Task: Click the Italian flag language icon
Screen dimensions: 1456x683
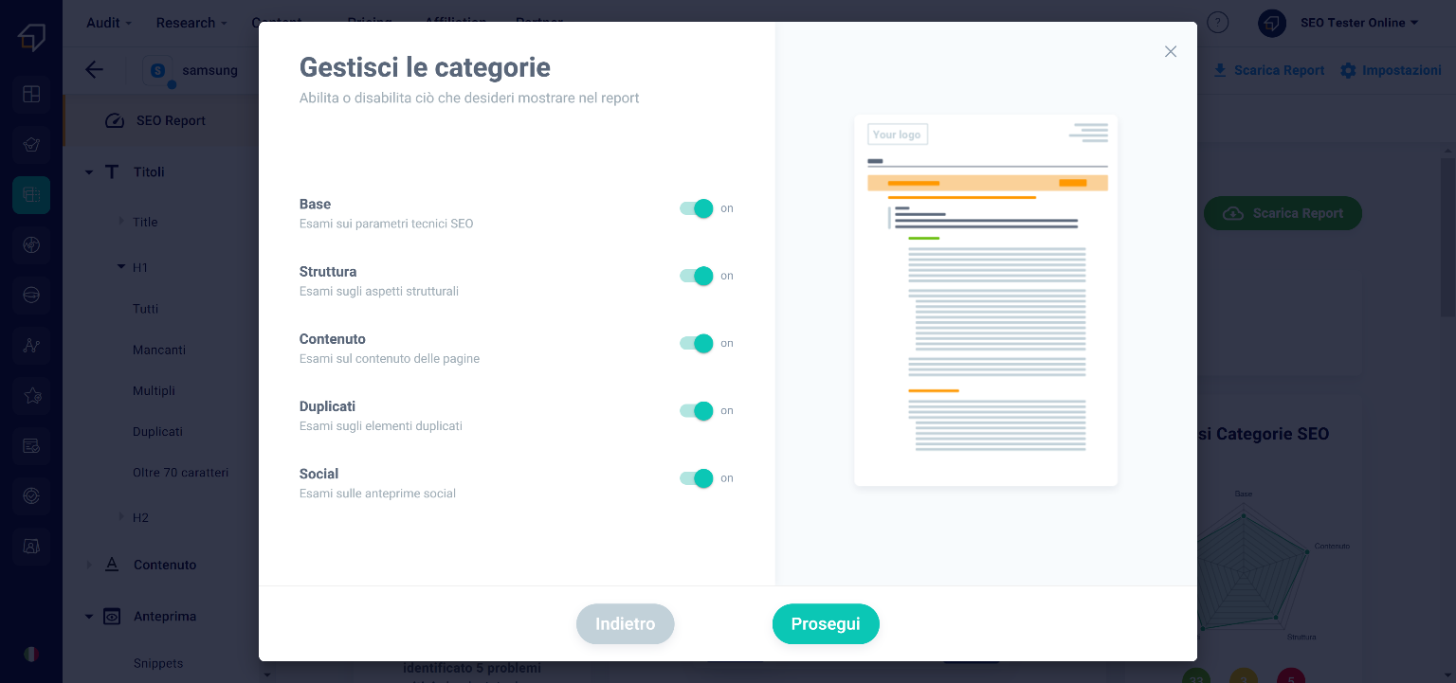Action: tap(31, 654)
